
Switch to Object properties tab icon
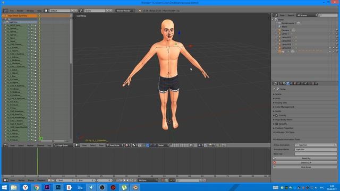[295, 83]
